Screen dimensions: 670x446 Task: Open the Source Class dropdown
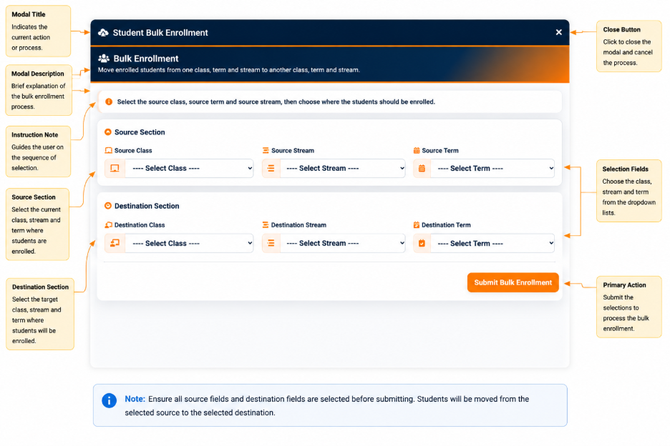tap(189, 168)
